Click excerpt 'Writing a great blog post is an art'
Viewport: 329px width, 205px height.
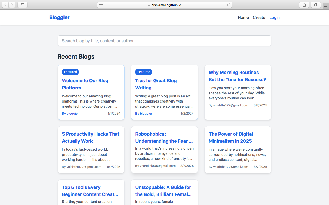[164, 101]
